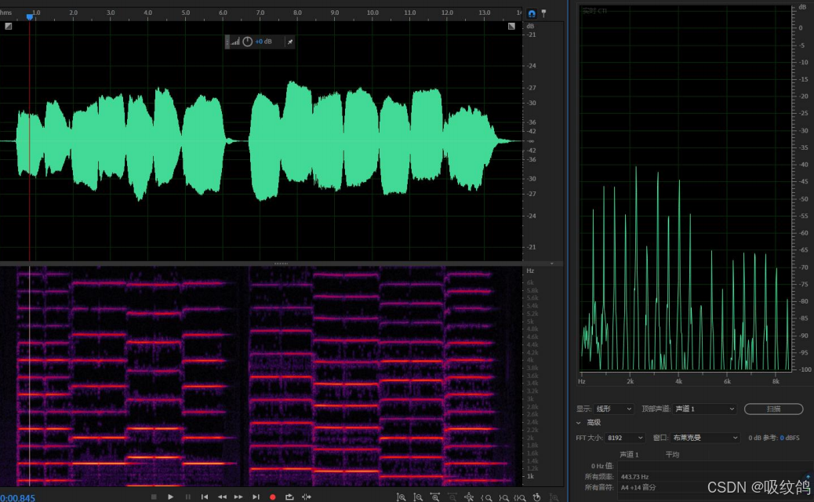This screenshot has width=814, height=502.
Task: Zoom in at out-point icon
Action: click(x=503, y=497)
